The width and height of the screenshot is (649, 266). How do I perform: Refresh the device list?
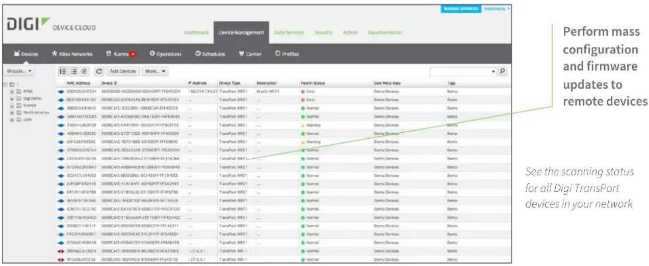[x=99, y=72]
